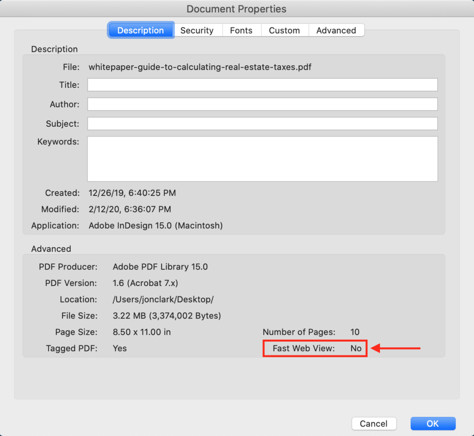Select the Custom tab
The image size is (474, 436).
tap(284, 30)
